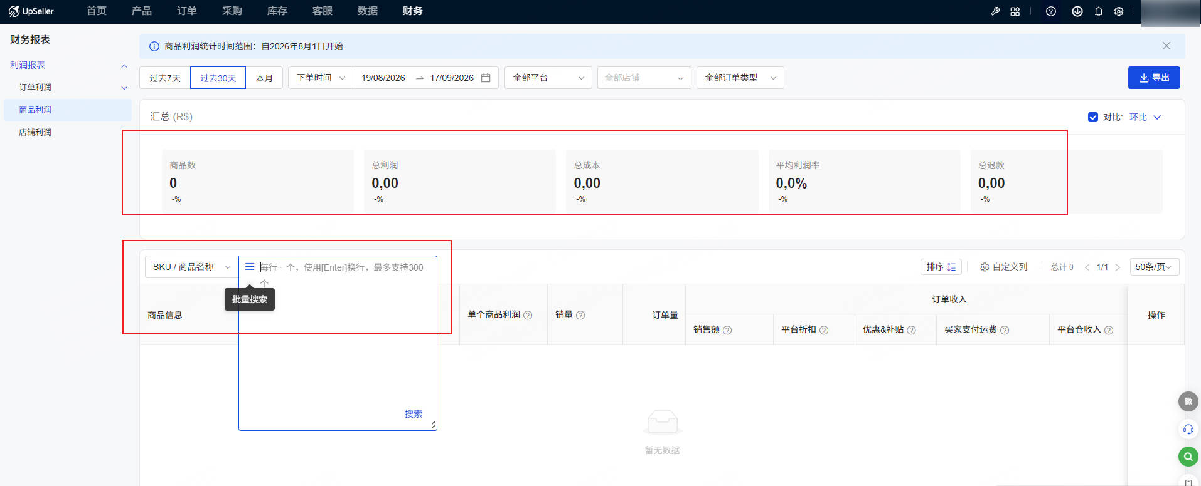
Task: Open the settings gear in the top bar
Action: tap(1119, 11)
